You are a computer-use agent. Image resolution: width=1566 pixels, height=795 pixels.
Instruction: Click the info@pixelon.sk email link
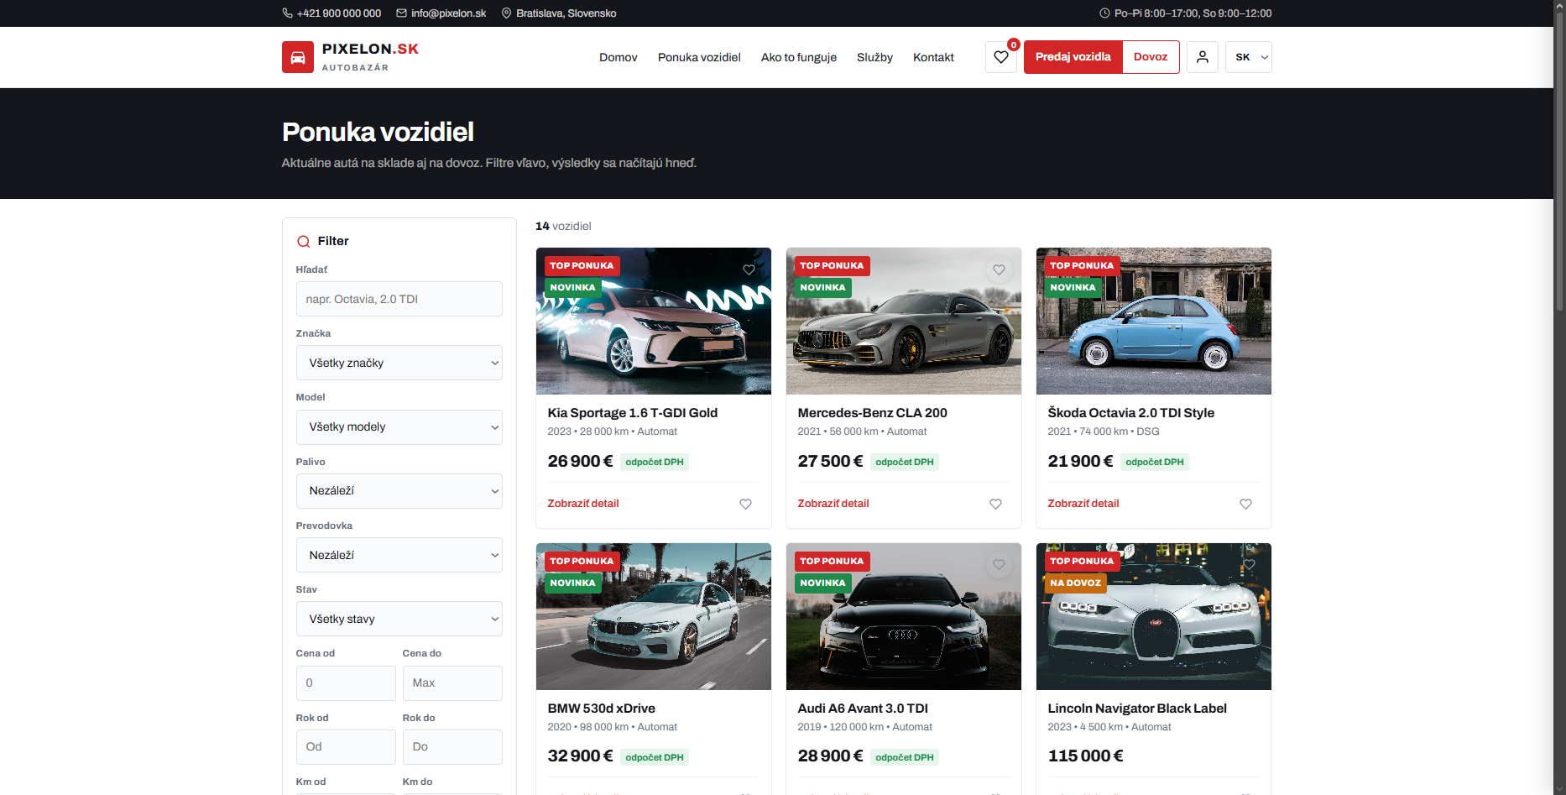tap(448, 13)
